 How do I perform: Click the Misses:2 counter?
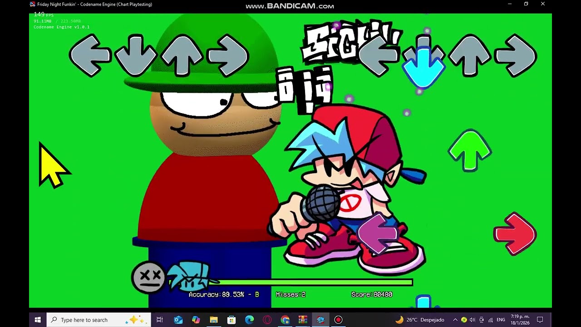pos(290,295)
